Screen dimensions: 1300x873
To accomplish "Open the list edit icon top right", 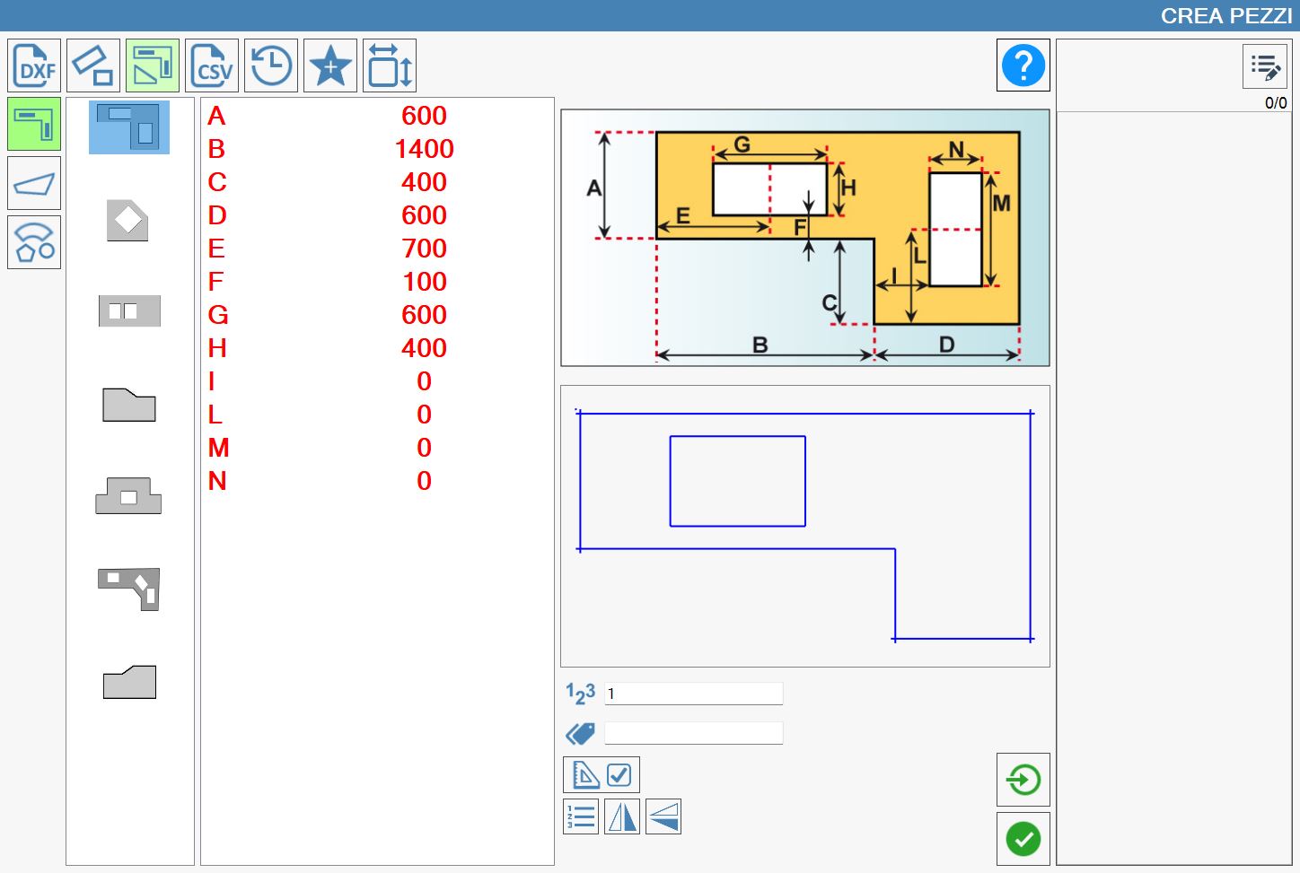I will point(1265,66).
